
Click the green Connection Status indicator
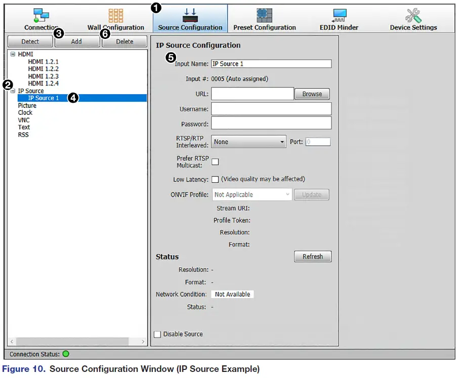point(66,354)
